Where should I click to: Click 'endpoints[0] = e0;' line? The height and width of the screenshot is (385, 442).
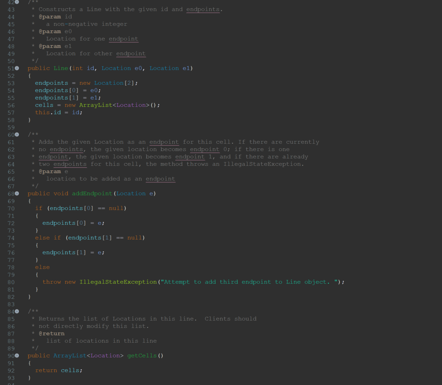[x=68, y=90]
